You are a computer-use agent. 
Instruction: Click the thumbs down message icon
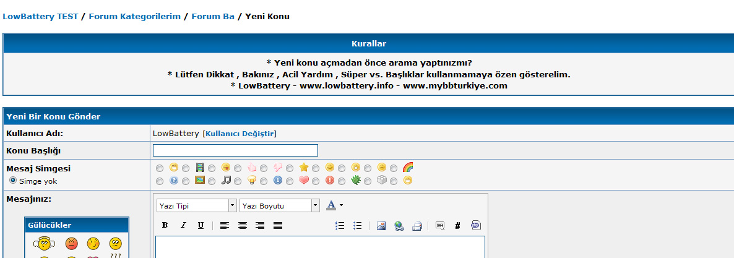pyautogui.click(x=278, y=167)
